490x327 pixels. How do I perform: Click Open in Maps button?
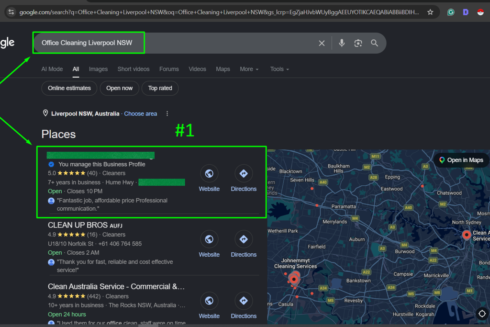point(461,160)
